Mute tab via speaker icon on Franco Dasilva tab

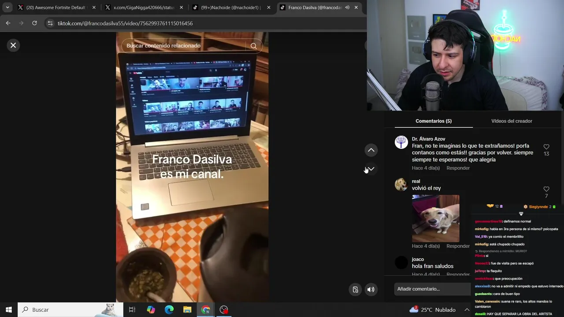click(x=347, y=7)
